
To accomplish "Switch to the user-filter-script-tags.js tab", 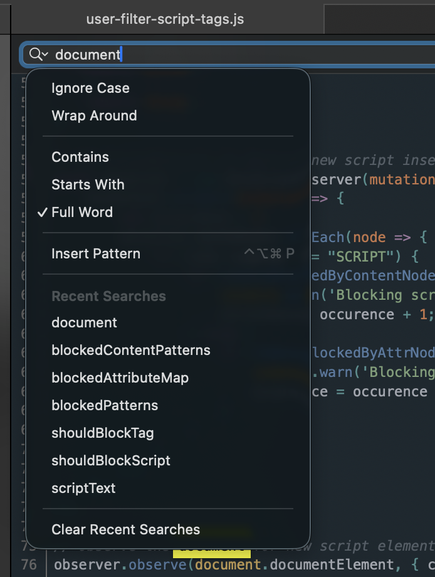I will click(x=165, y=19).
